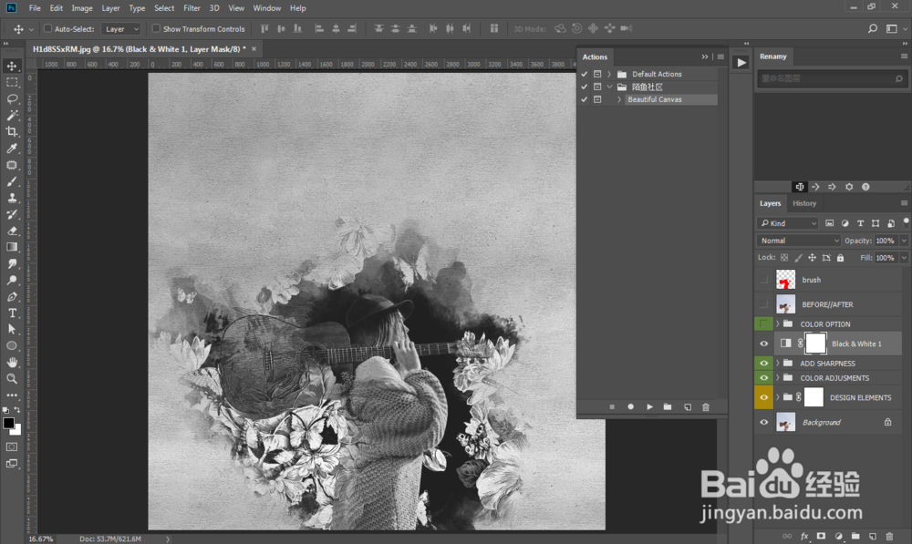
Task: Select the Brush tool
Action: click(x=12, y=181)
